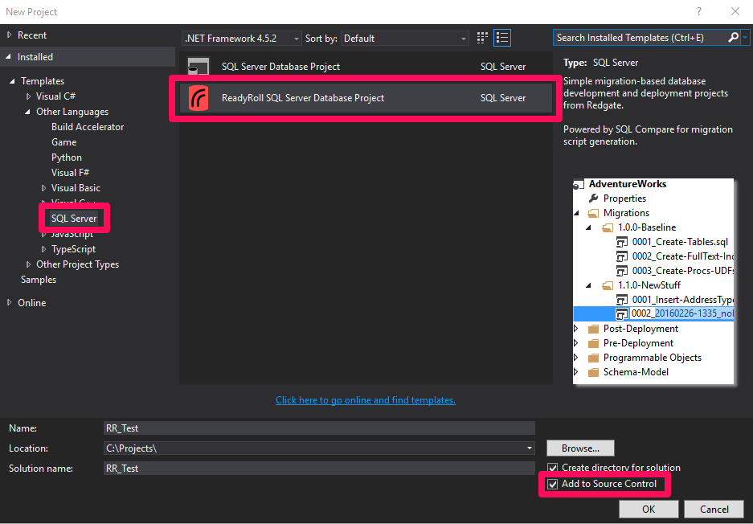Image resolution: width=753 pixels, height=524 pixels.
Task: Expand Other Project Types node
Action: [28, 264]
